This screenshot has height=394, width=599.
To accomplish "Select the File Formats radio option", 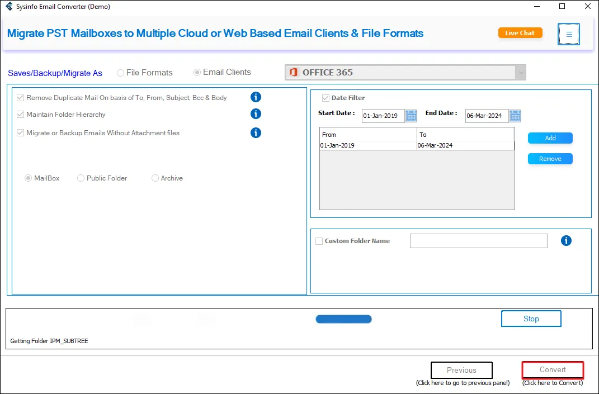I will (120, 73).
